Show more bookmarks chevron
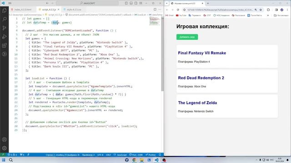Image resolution: width=291 pixels, height=163 pixels. click(x=268, y=15)
